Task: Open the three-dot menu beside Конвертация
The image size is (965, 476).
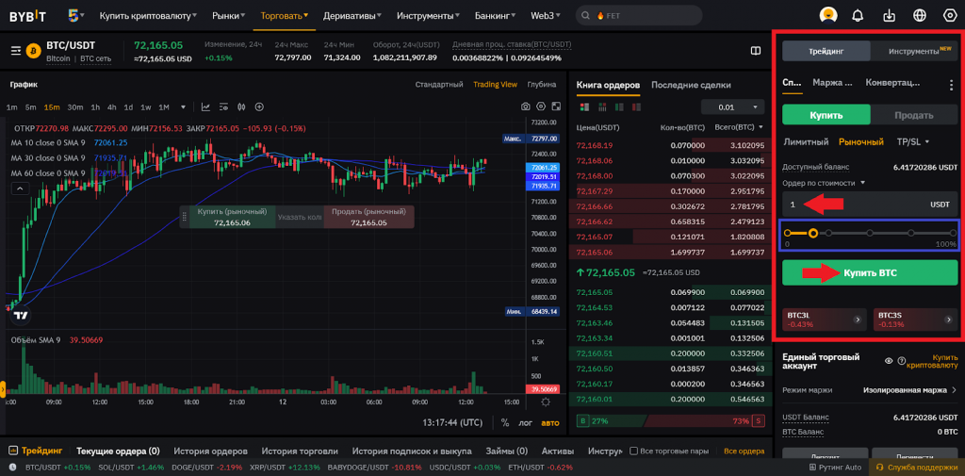Action: pos(951,83)
